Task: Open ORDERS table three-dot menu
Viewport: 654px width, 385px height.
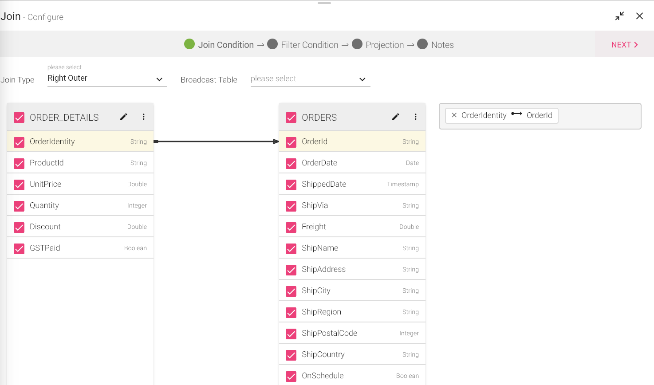Action: pos(415,117)
